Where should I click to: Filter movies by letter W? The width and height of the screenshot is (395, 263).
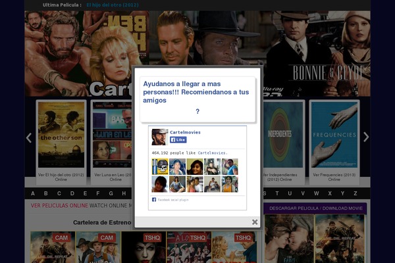[x=317, y=193]
